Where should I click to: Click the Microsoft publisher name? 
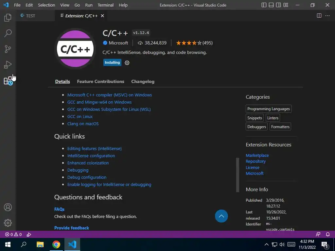(118, 43)
